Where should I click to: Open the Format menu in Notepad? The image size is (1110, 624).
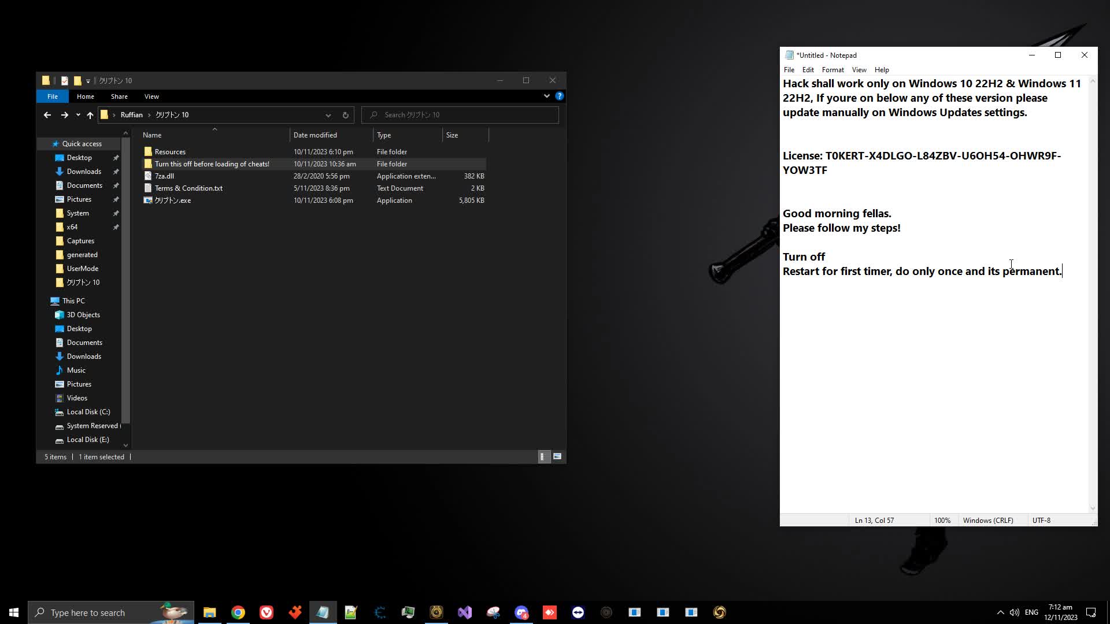832,69
